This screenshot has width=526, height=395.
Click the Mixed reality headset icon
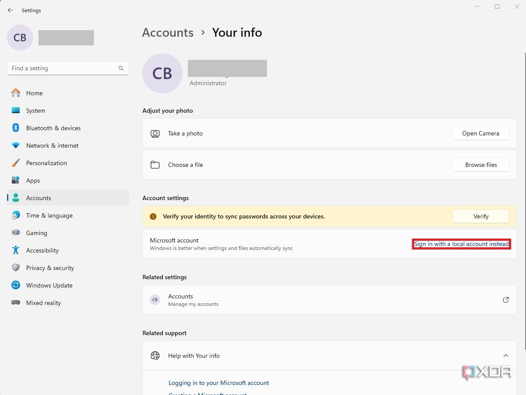click(x=16, y=303)
